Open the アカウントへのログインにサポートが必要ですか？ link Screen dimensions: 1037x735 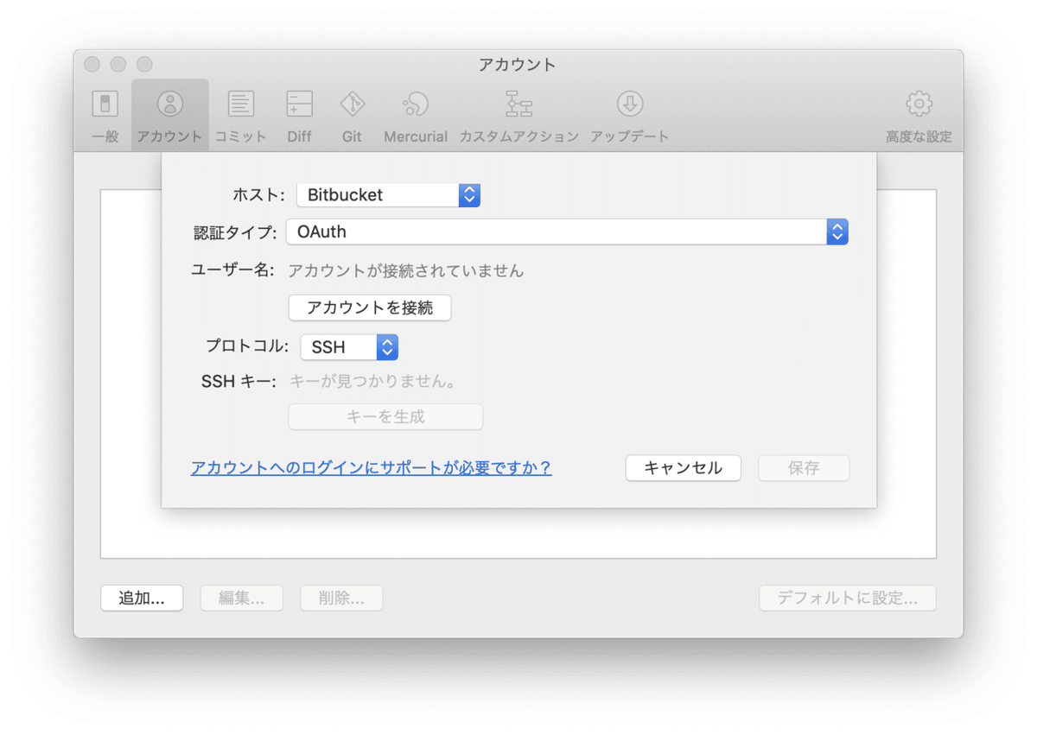point(371,467)
